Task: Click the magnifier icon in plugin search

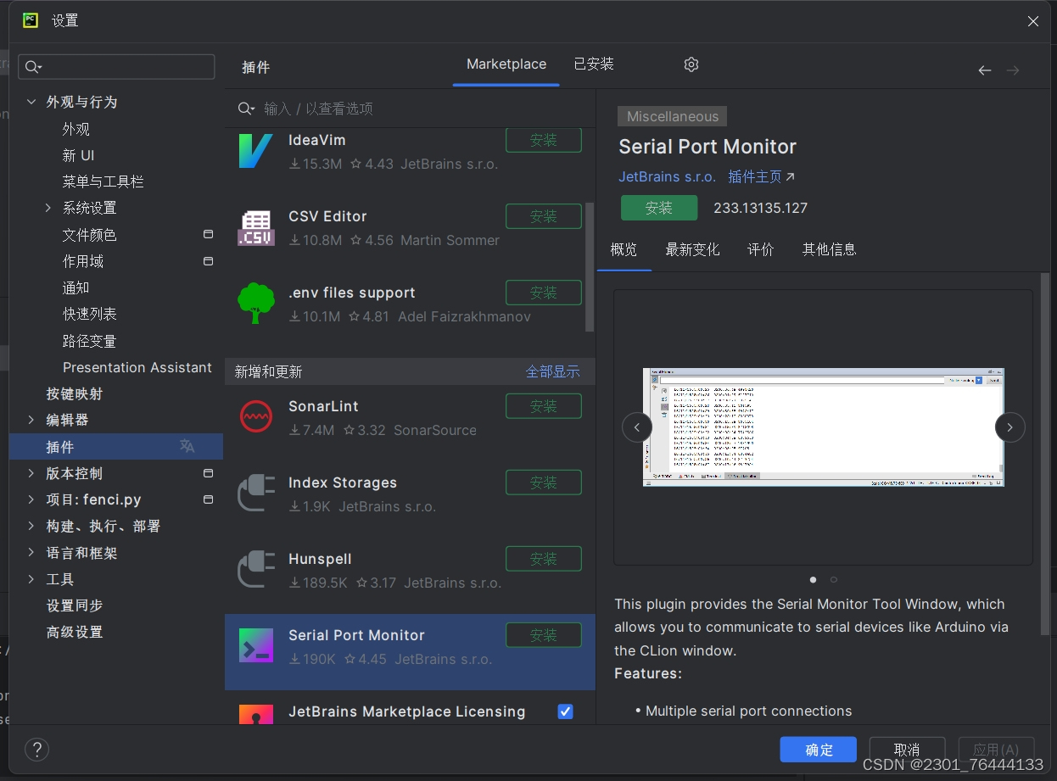Action: (246, 109)
